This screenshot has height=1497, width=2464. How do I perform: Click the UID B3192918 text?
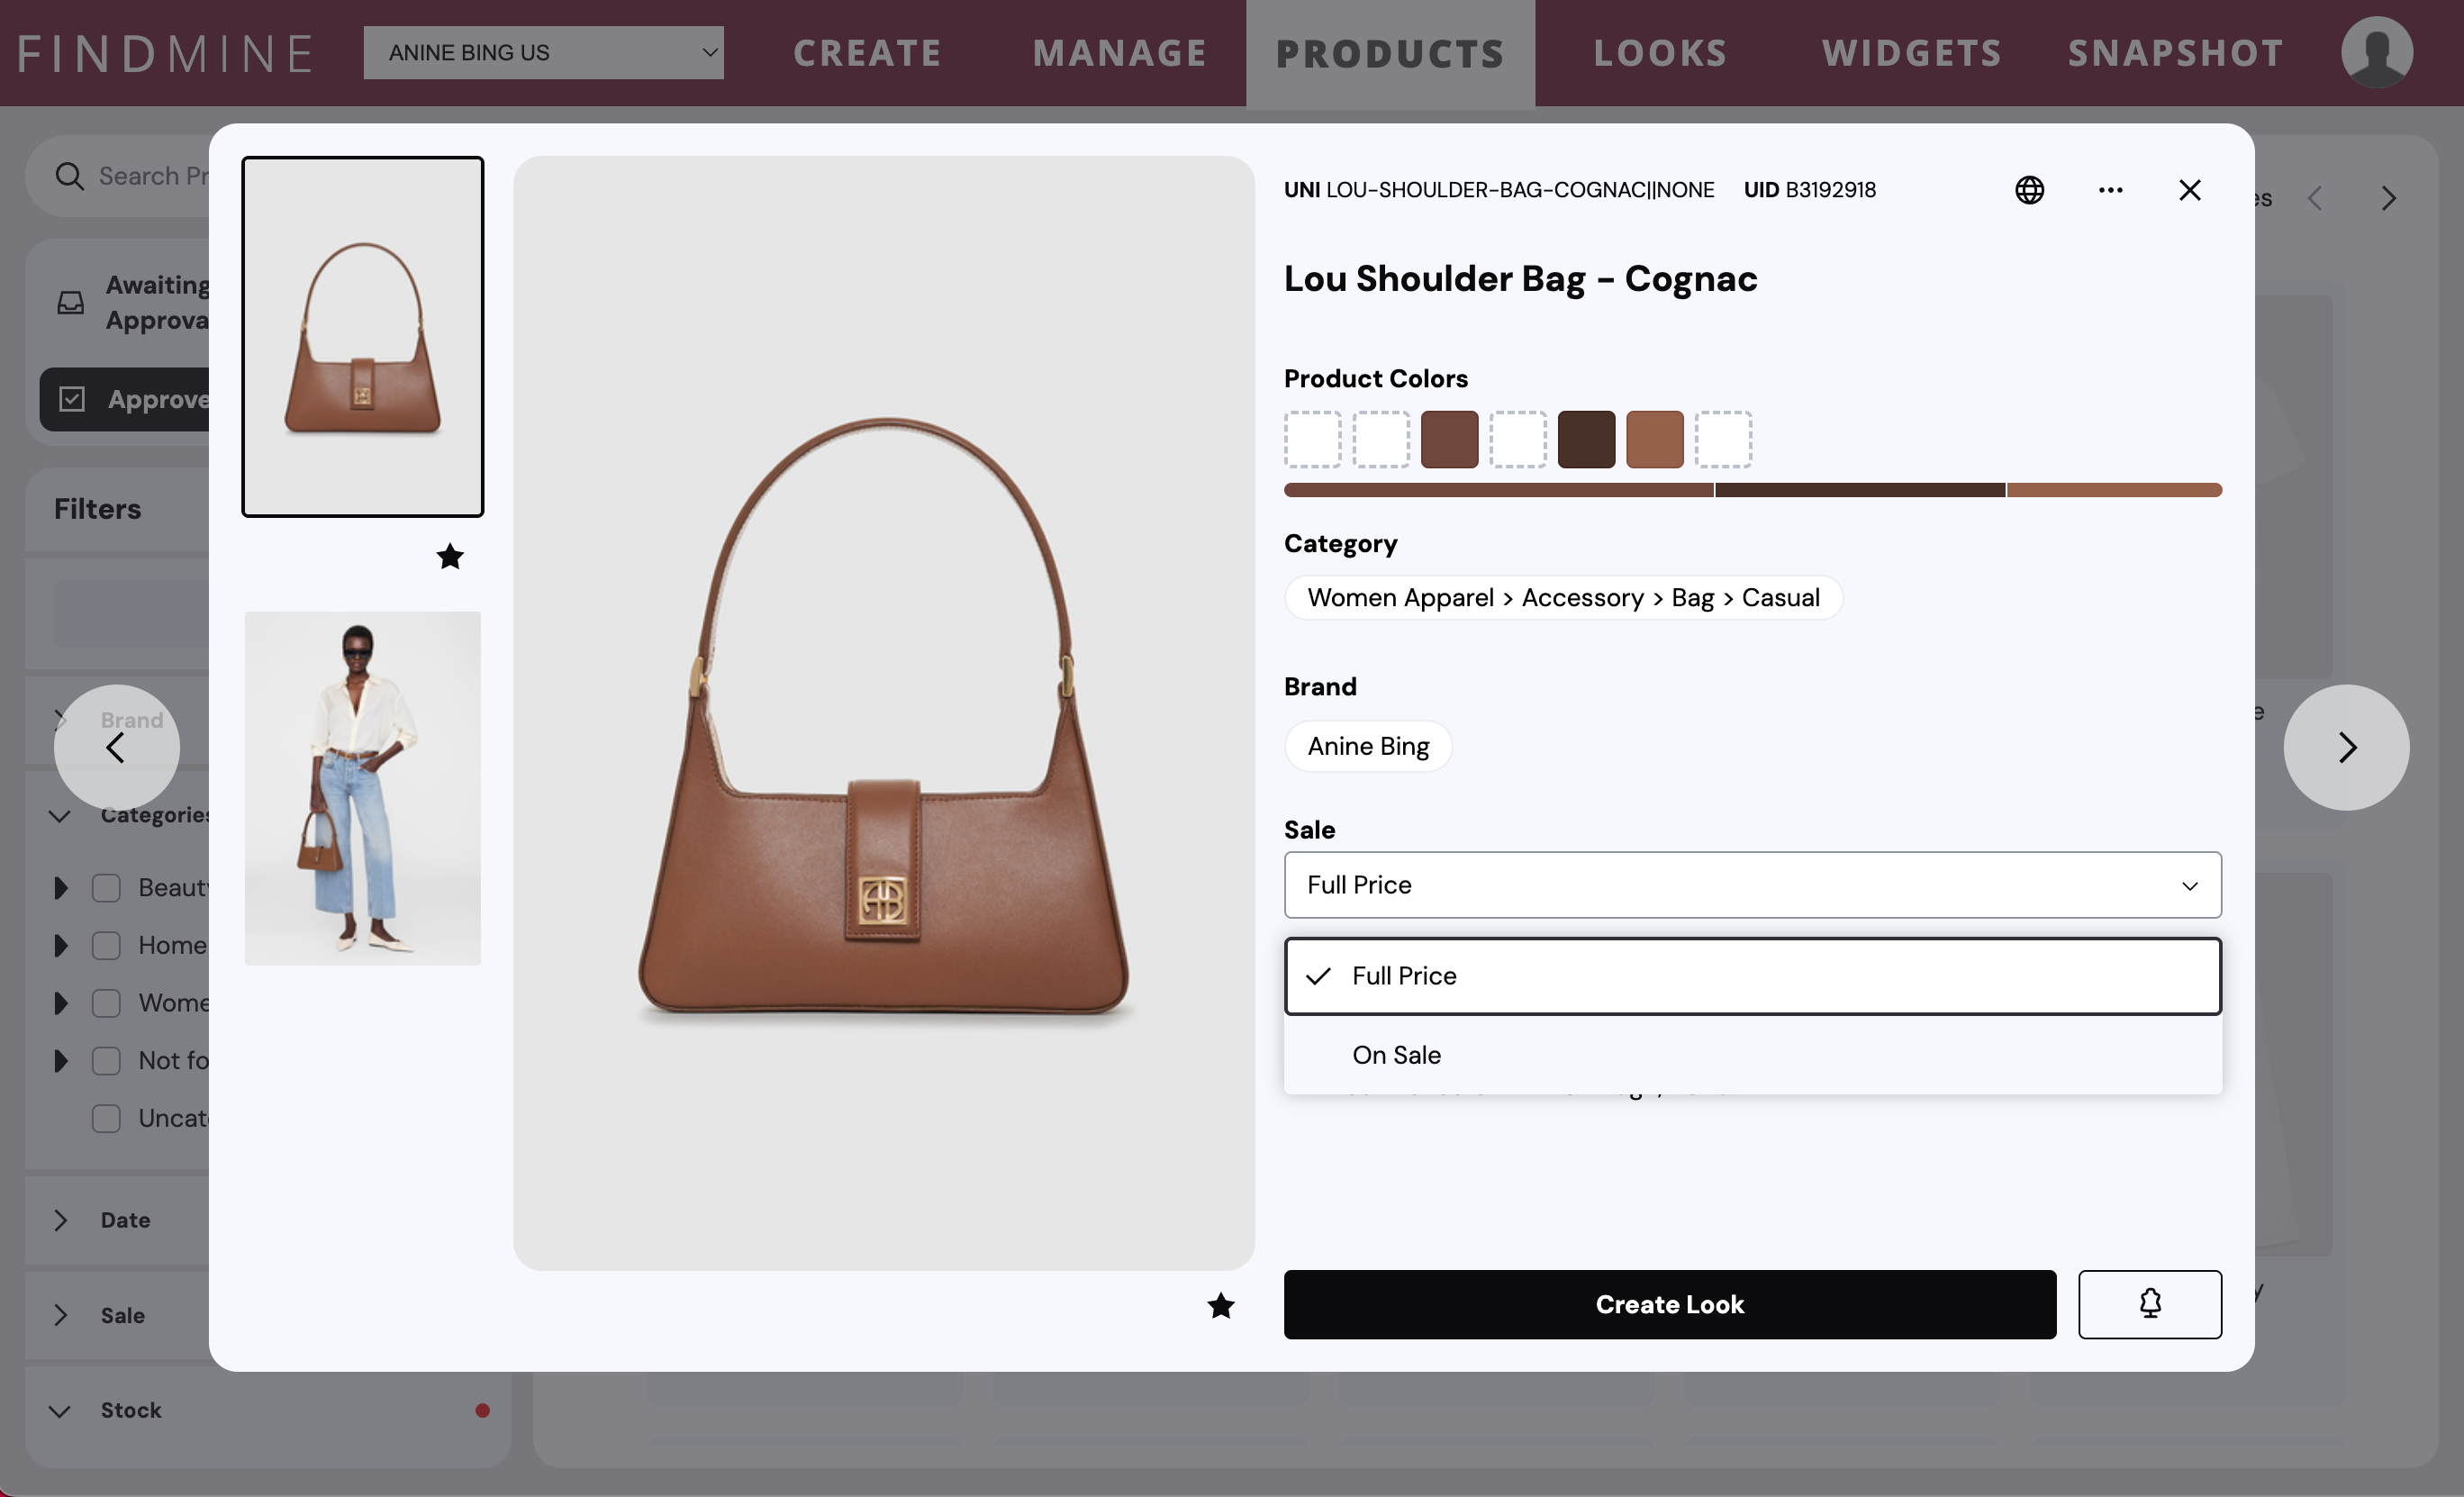(x=1809, y=190)
